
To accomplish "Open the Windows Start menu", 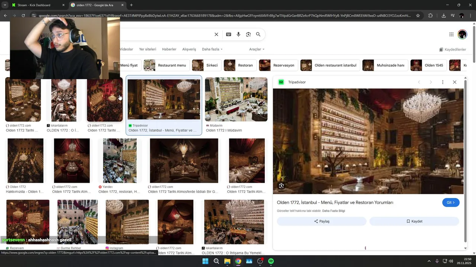I will click(205, 261).
